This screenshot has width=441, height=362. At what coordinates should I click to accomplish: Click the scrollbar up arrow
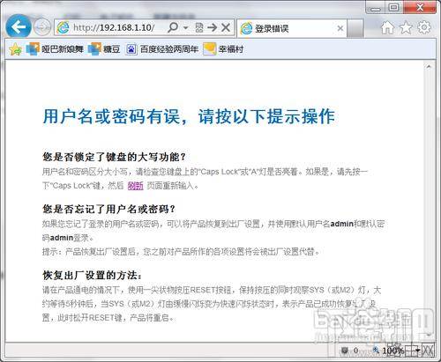pos(429,67)
